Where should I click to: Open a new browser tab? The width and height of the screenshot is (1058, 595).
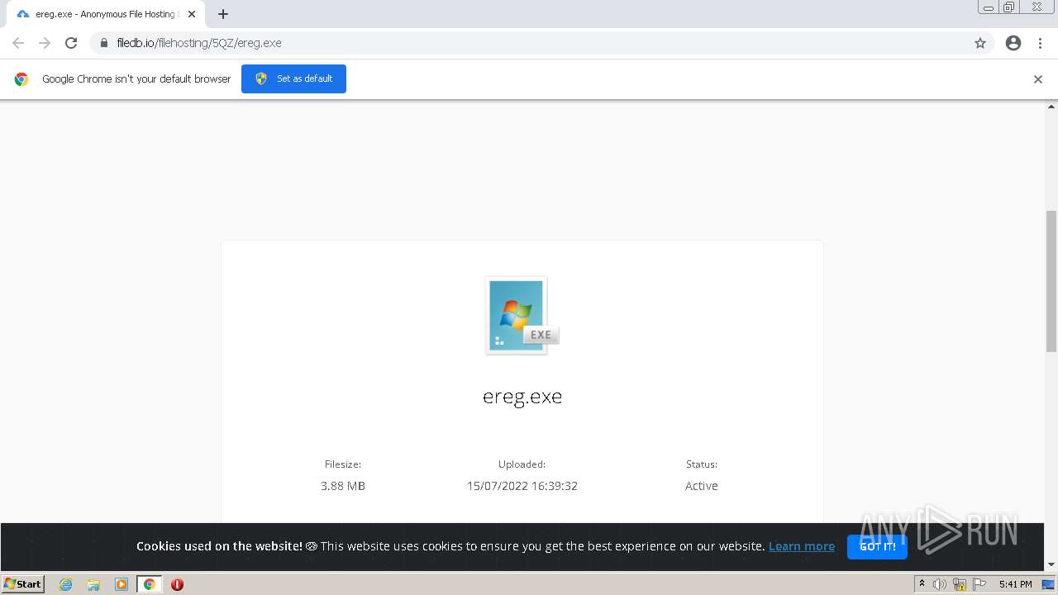(x=223, y=14)
